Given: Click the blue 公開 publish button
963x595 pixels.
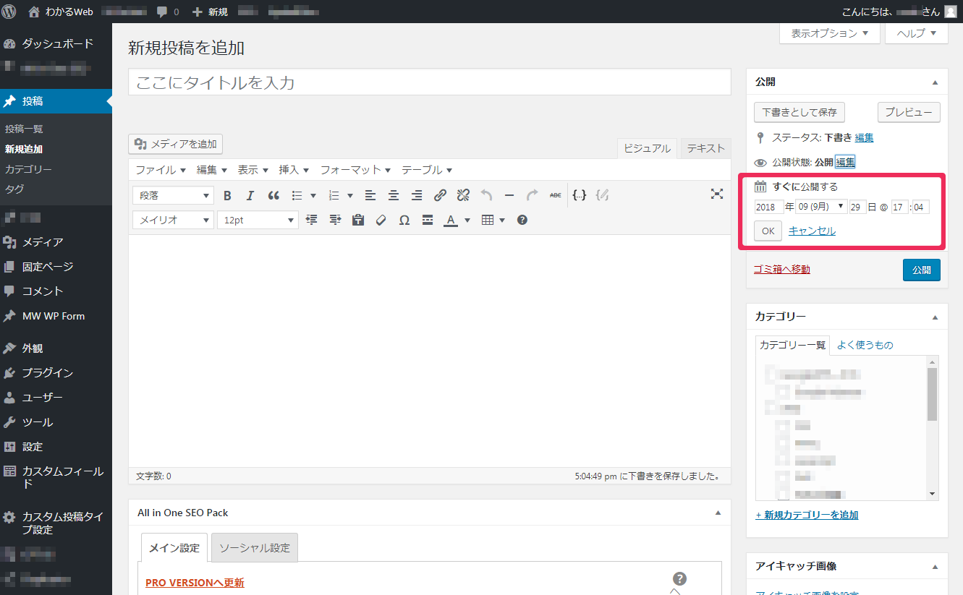Looking at the screenshot, I should click(x=921, y=270).
